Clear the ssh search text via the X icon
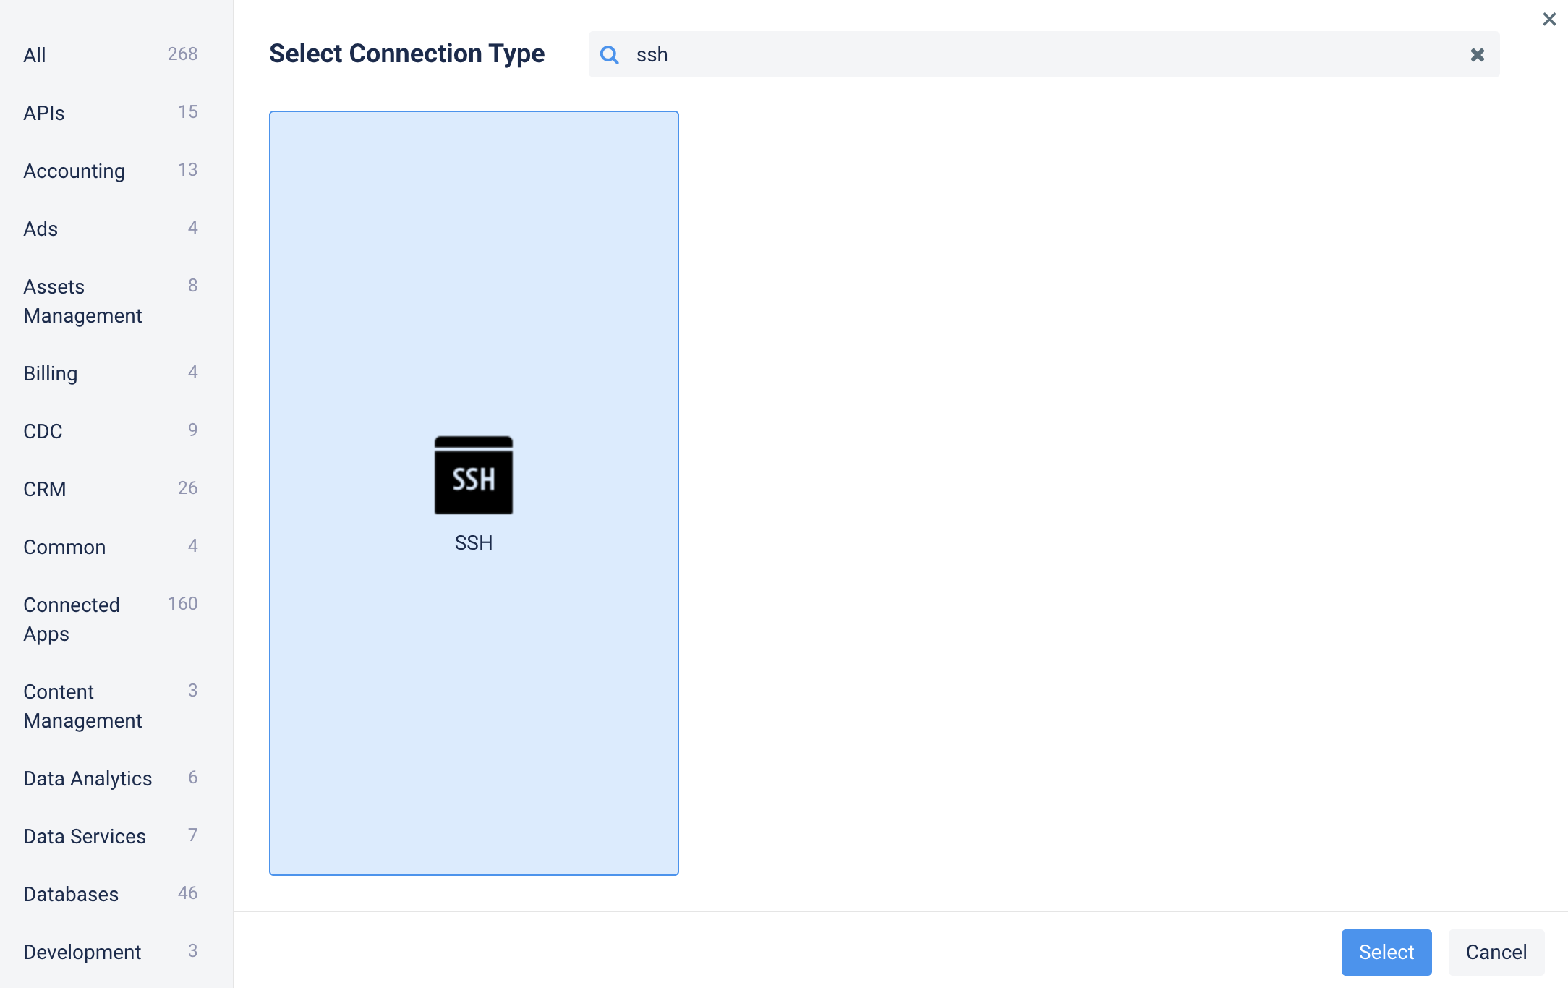 pos(1477,54)
